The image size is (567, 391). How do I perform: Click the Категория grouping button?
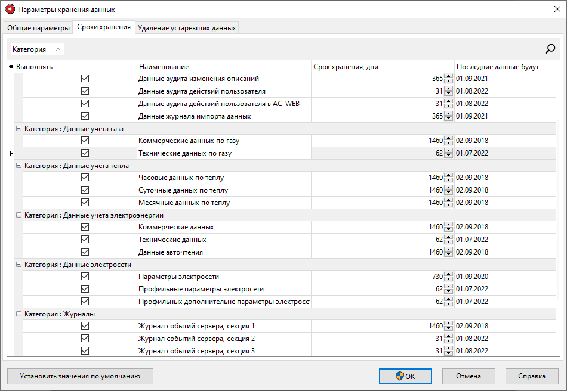32,49
